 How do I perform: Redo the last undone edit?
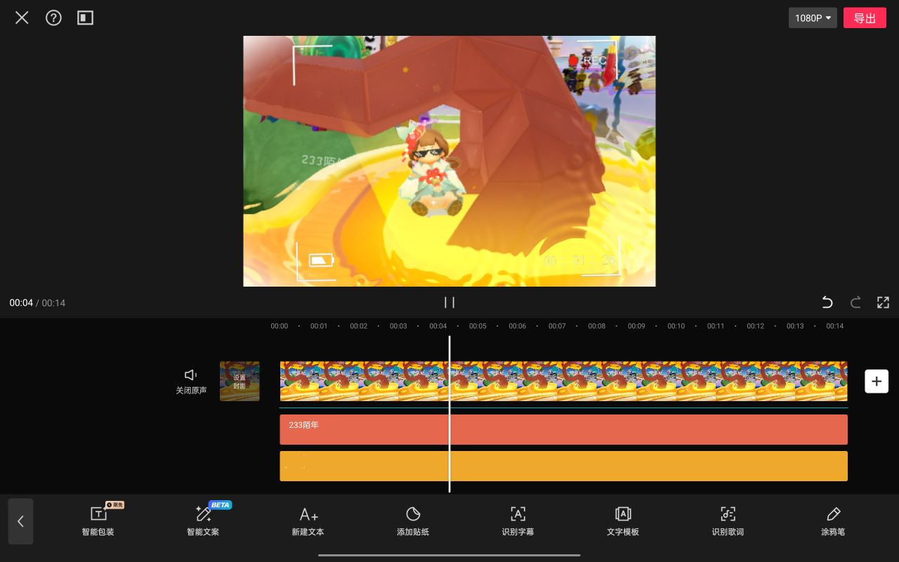click(855, 302)
